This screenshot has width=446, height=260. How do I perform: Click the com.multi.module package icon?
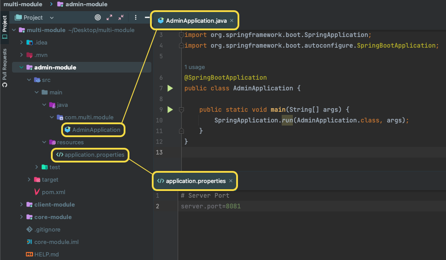coord(60,118)
